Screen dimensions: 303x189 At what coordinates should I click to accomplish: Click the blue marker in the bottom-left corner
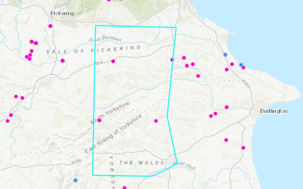coord(75,180)
